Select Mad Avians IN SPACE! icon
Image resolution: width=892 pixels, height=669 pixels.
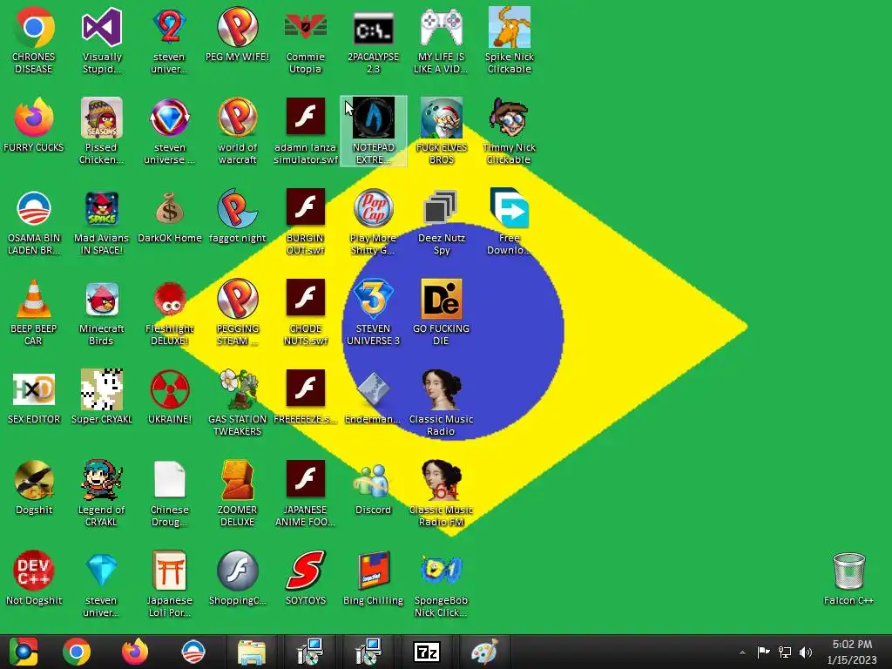[x=102, y=221]
